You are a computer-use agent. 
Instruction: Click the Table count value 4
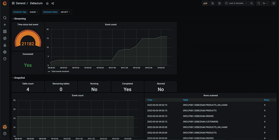click(x=28, y=89)
